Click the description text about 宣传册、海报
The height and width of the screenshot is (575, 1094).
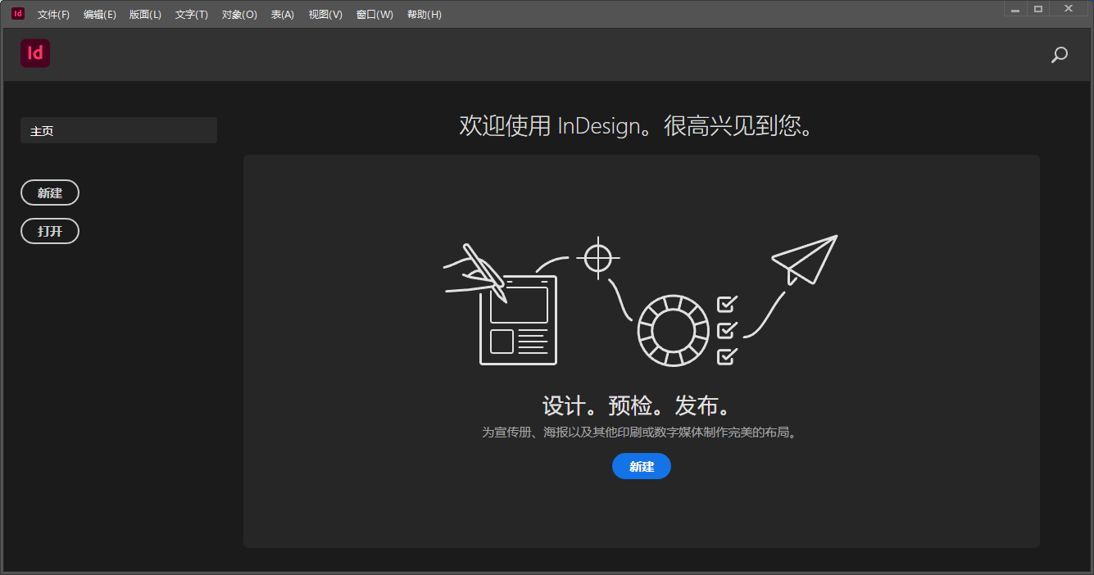tap(641, 432)
